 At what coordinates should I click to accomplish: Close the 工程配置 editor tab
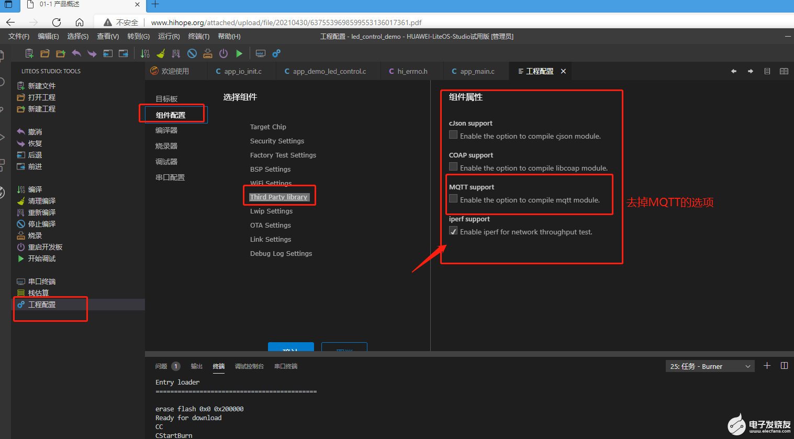[x=563, y=71]
